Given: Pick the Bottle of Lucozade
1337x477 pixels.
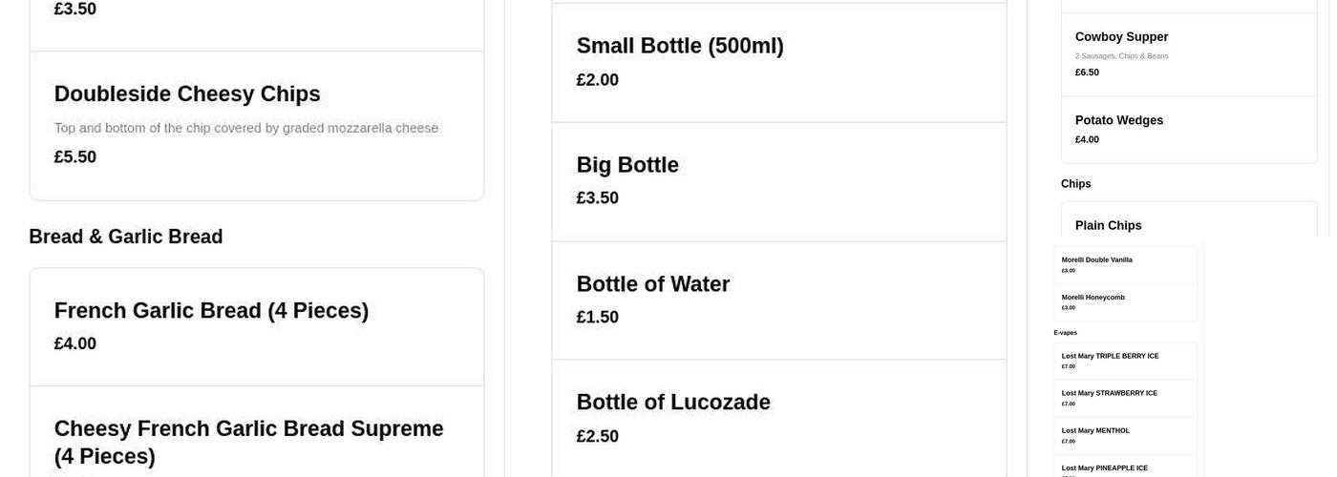Looking at the screenshot, I should click(x=778, y=418).
